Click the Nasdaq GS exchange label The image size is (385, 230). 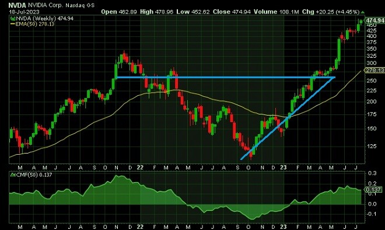tap(80, 5)
